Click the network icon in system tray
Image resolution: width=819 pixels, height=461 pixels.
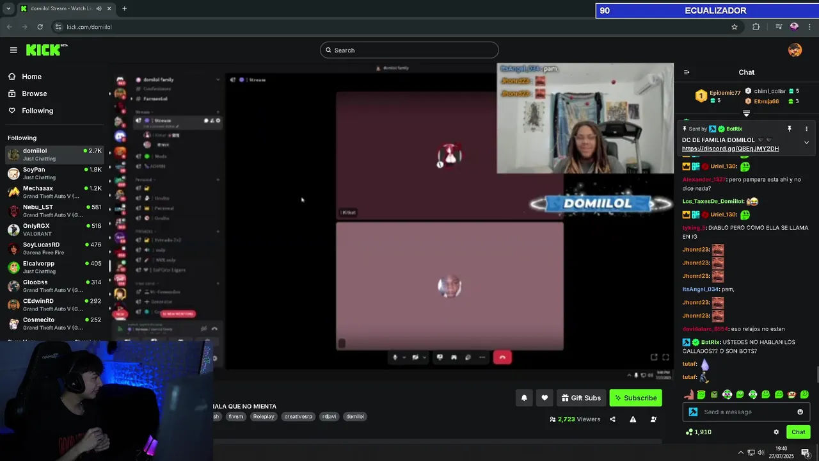tap(751, 453)
